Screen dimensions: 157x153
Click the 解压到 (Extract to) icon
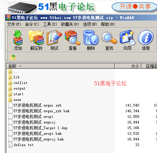click(x=36, y=38)
